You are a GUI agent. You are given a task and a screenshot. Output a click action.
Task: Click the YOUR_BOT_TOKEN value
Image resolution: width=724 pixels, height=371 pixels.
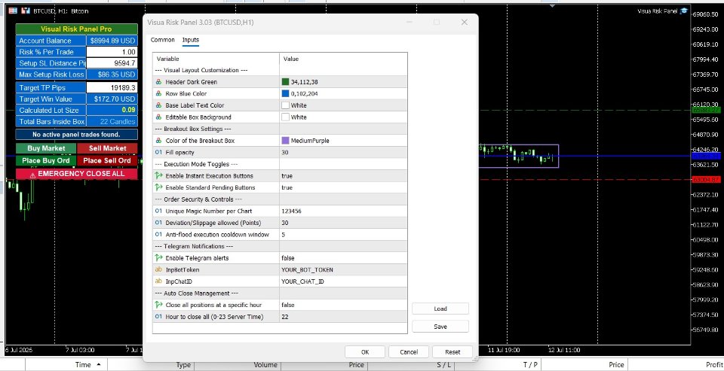pos(307,269)
